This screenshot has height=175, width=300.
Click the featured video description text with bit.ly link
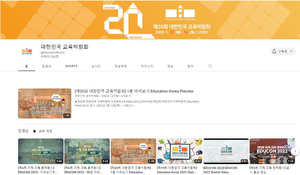[137, 103]
